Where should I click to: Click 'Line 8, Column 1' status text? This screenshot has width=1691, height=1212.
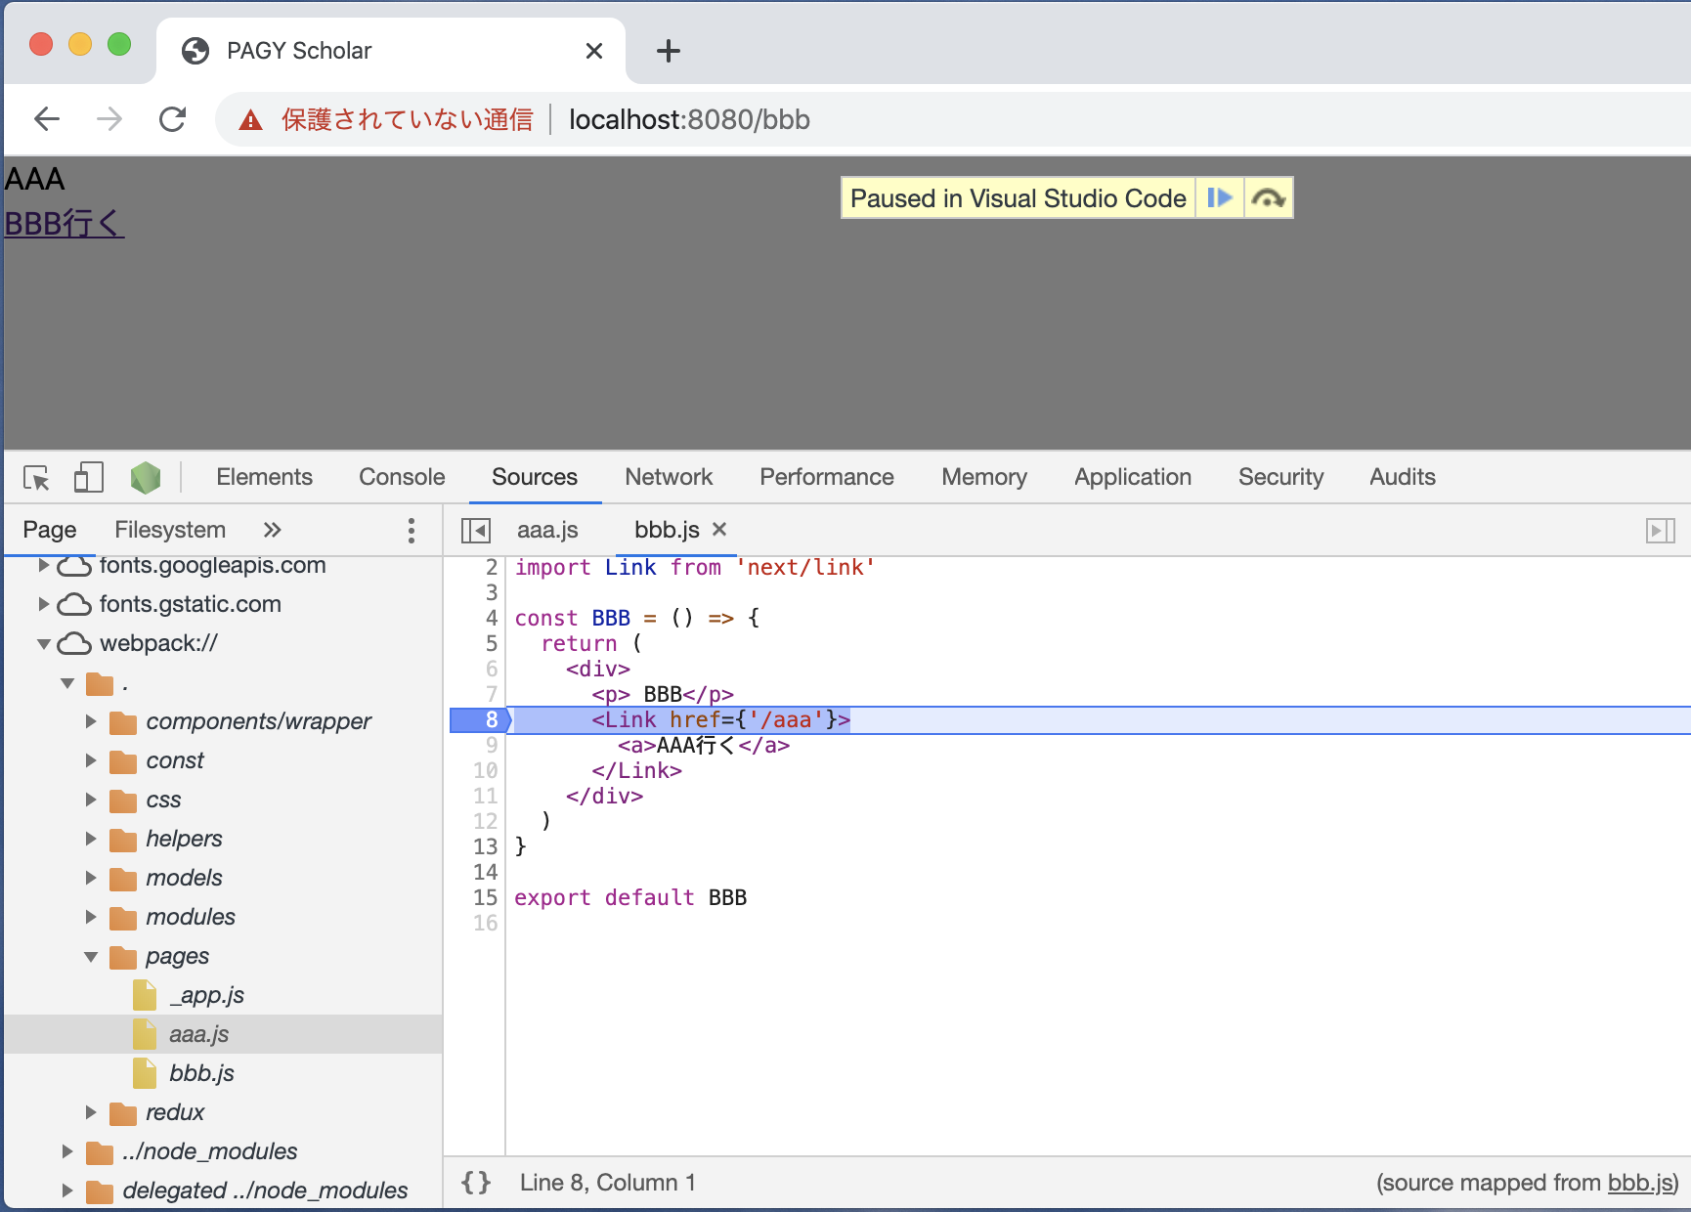coord(608,1183)
